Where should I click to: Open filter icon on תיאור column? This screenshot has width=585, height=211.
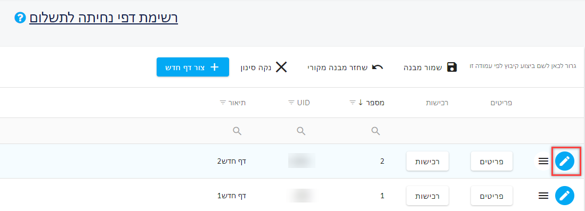pyautogui.click(x=223, y=103)
